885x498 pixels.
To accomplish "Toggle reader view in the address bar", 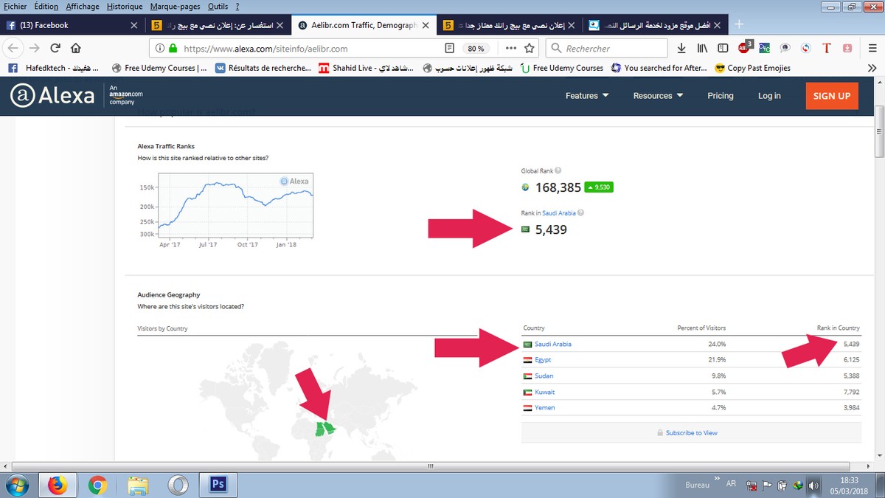I will click(449, 49).
